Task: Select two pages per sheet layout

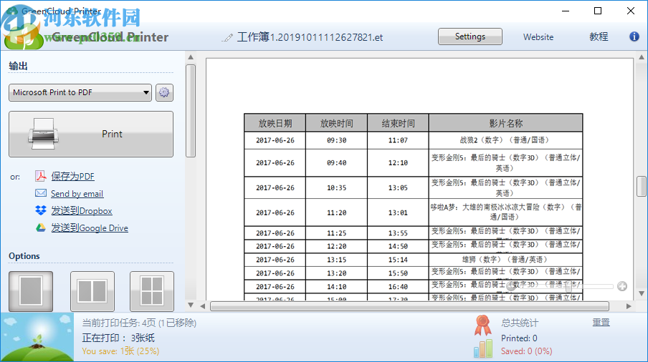Action: coord(92,291)
